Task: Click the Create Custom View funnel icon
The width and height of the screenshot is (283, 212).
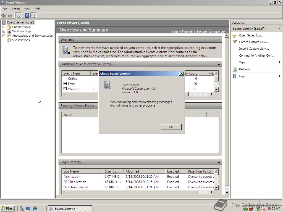Action: tap(235, 42)
